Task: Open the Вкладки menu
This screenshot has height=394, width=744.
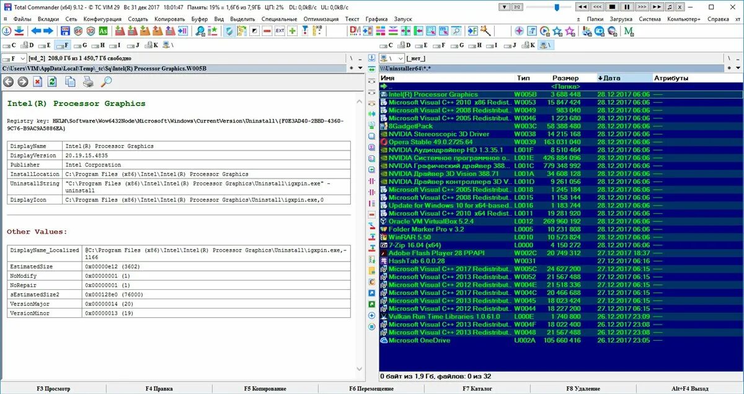Action: pyautogui.click(x=48, y=19)
